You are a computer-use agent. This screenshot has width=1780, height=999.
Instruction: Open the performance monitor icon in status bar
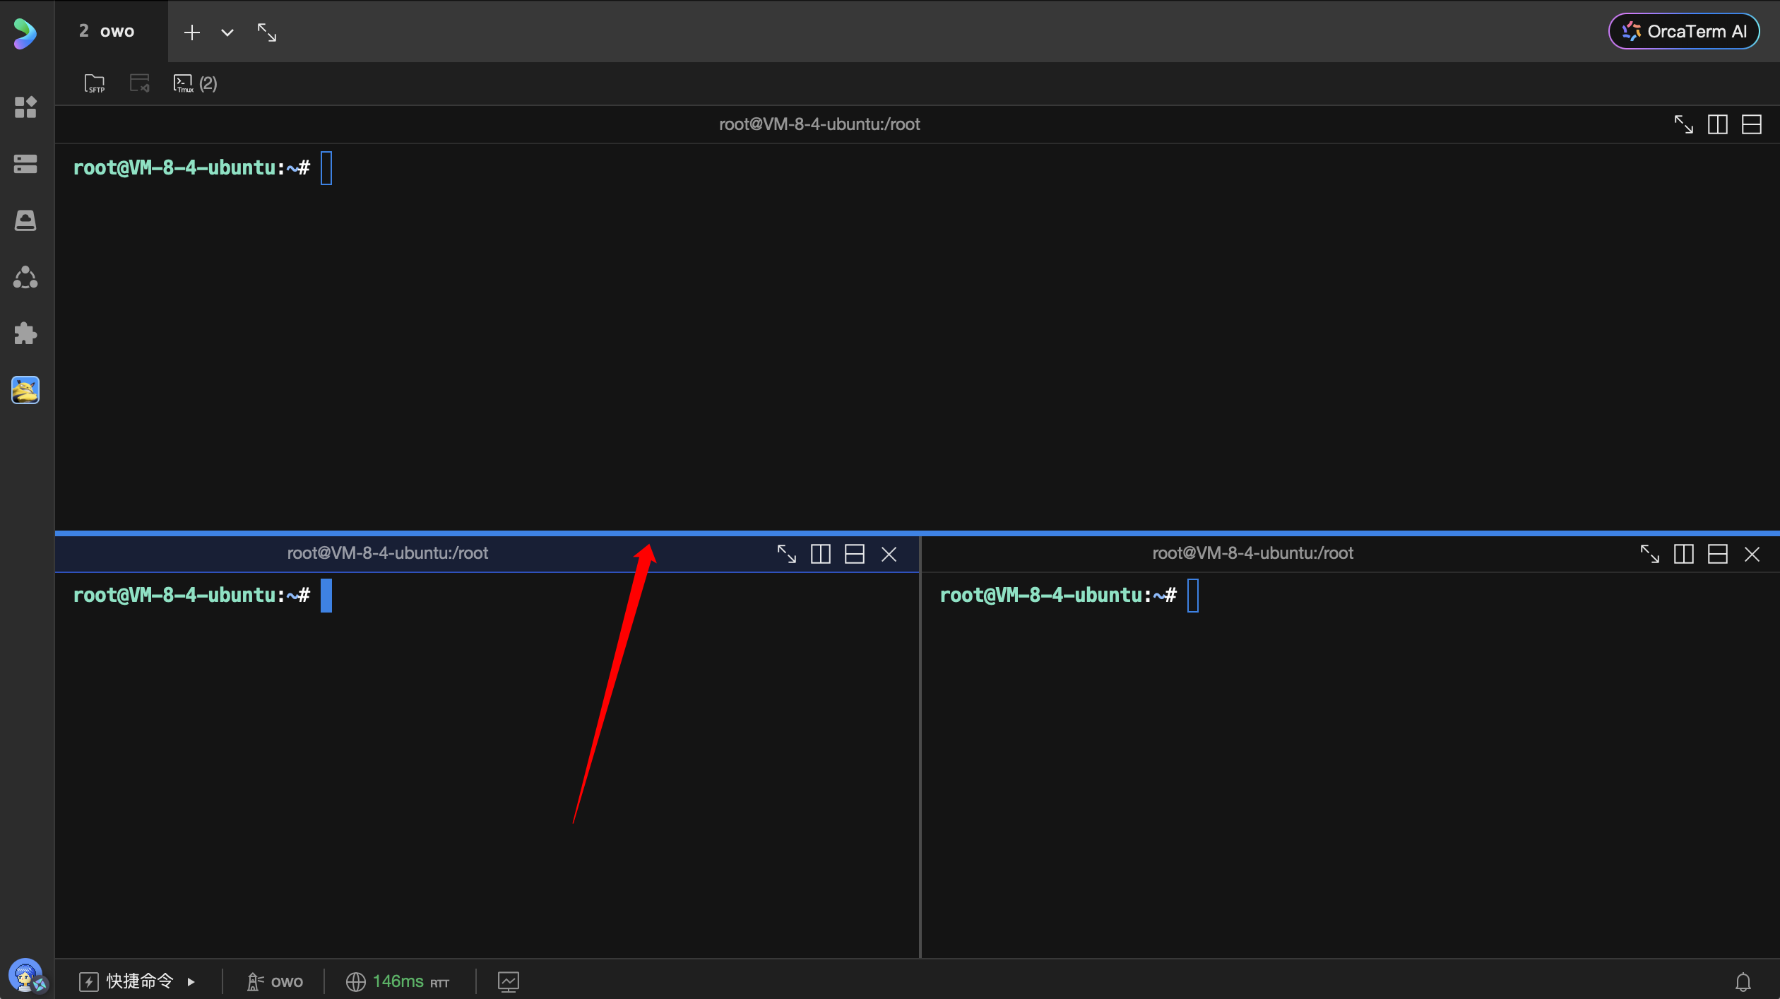(x=508, y=981)
